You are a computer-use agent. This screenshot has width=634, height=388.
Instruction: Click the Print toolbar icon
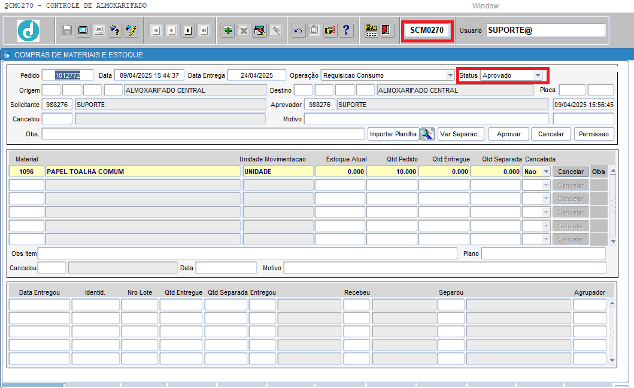[99, 30]
